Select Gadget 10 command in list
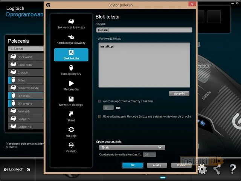241x181 pixels. point(26,127)
